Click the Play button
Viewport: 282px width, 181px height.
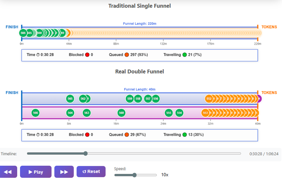point(36,172)
